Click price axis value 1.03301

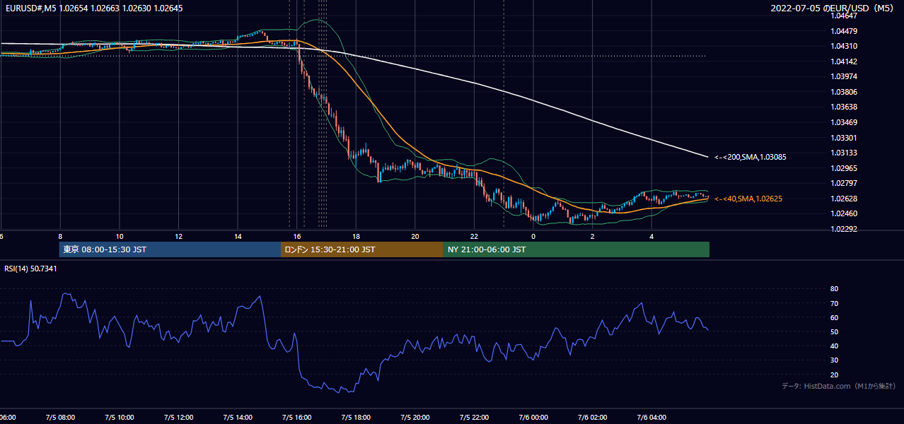click(844, 138)
